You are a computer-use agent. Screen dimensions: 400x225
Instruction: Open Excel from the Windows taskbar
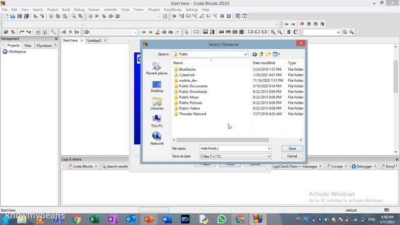click(94, 219)
